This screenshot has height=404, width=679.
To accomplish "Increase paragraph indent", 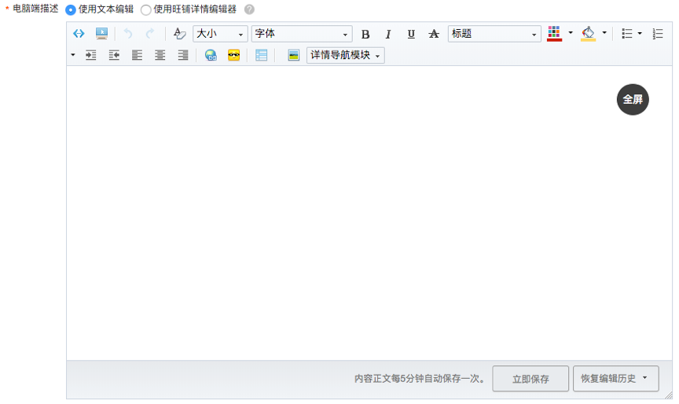I will (91, 55).
